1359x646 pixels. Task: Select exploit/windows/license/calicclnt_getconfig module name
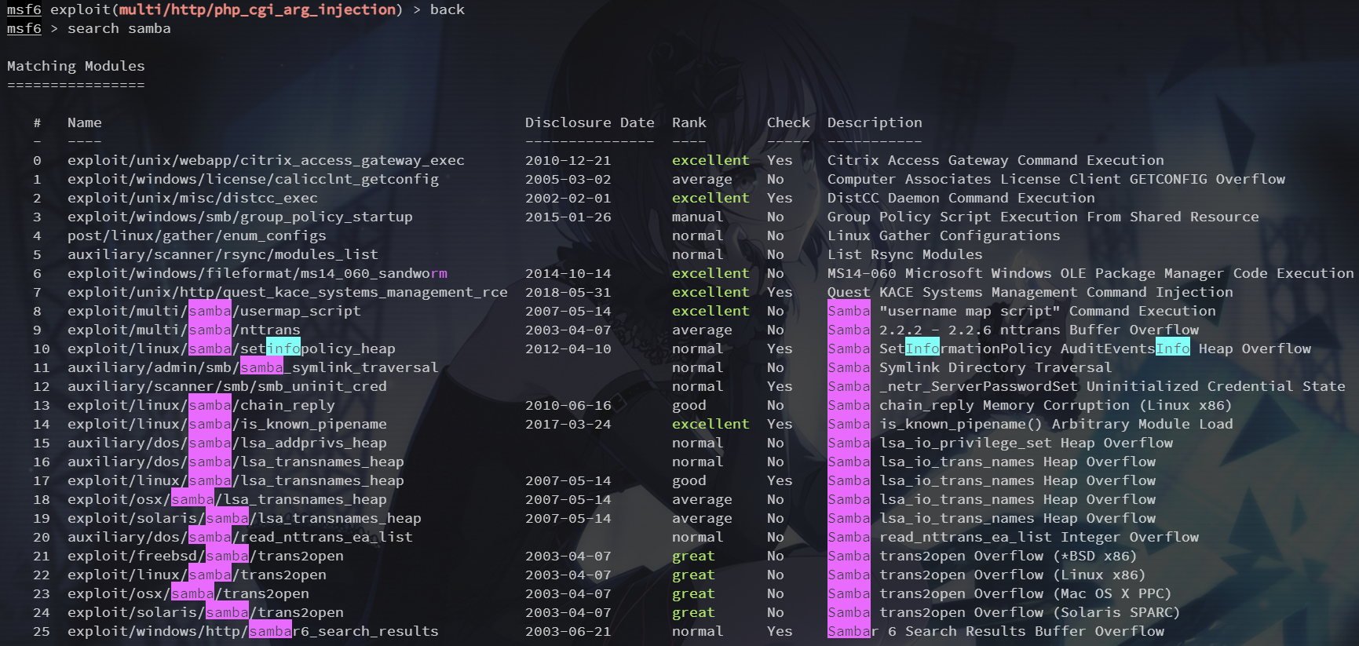point(253,179)
